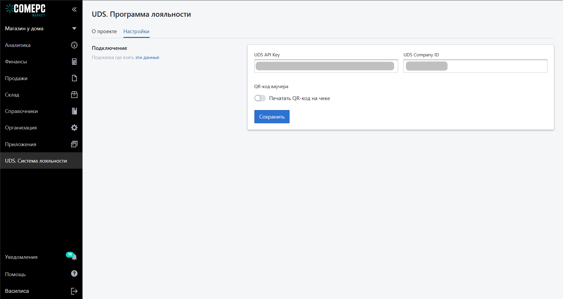Switch to the О проекте tab

pyautogui.click(x=104, y=31)
